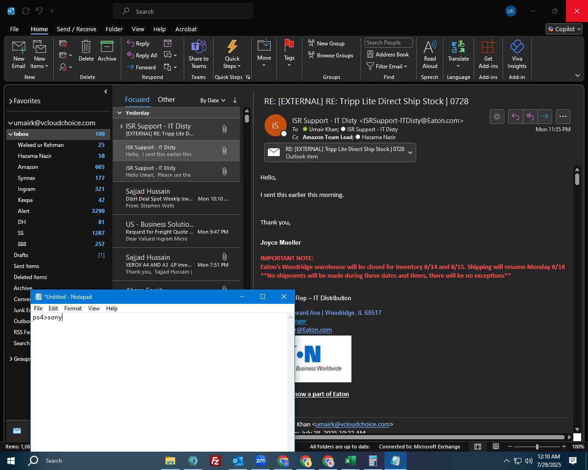Expand the Favorites section
Viewport: 588px width, 470px height.
pos(11,101)
